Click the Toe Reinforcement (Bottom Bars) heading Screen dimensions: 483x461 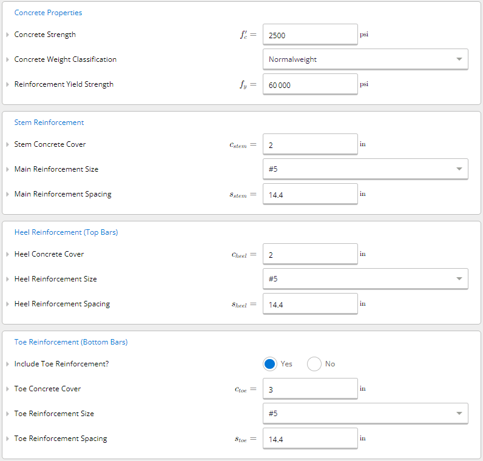pos(70,342)
